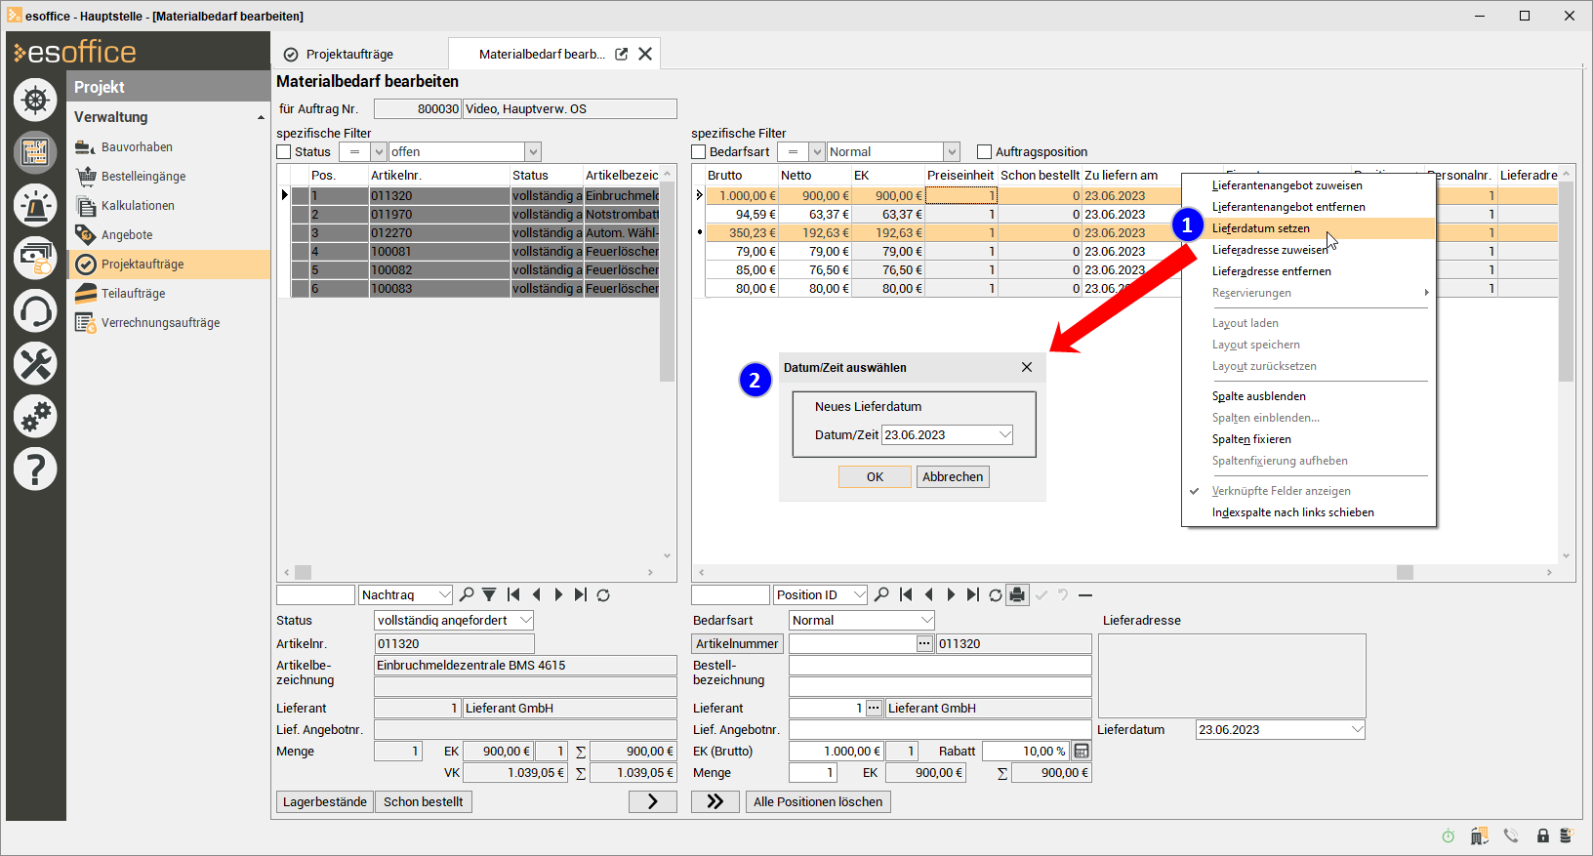Select Lieferdatum setzen from context menu
This screenshot has height=856, width=1593.
tap(1260, 228)
